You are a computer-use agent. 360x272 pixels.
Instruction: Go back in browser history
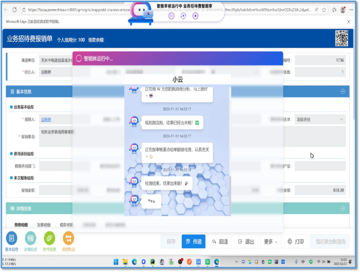pyautogui.click(x=6, y=10)
